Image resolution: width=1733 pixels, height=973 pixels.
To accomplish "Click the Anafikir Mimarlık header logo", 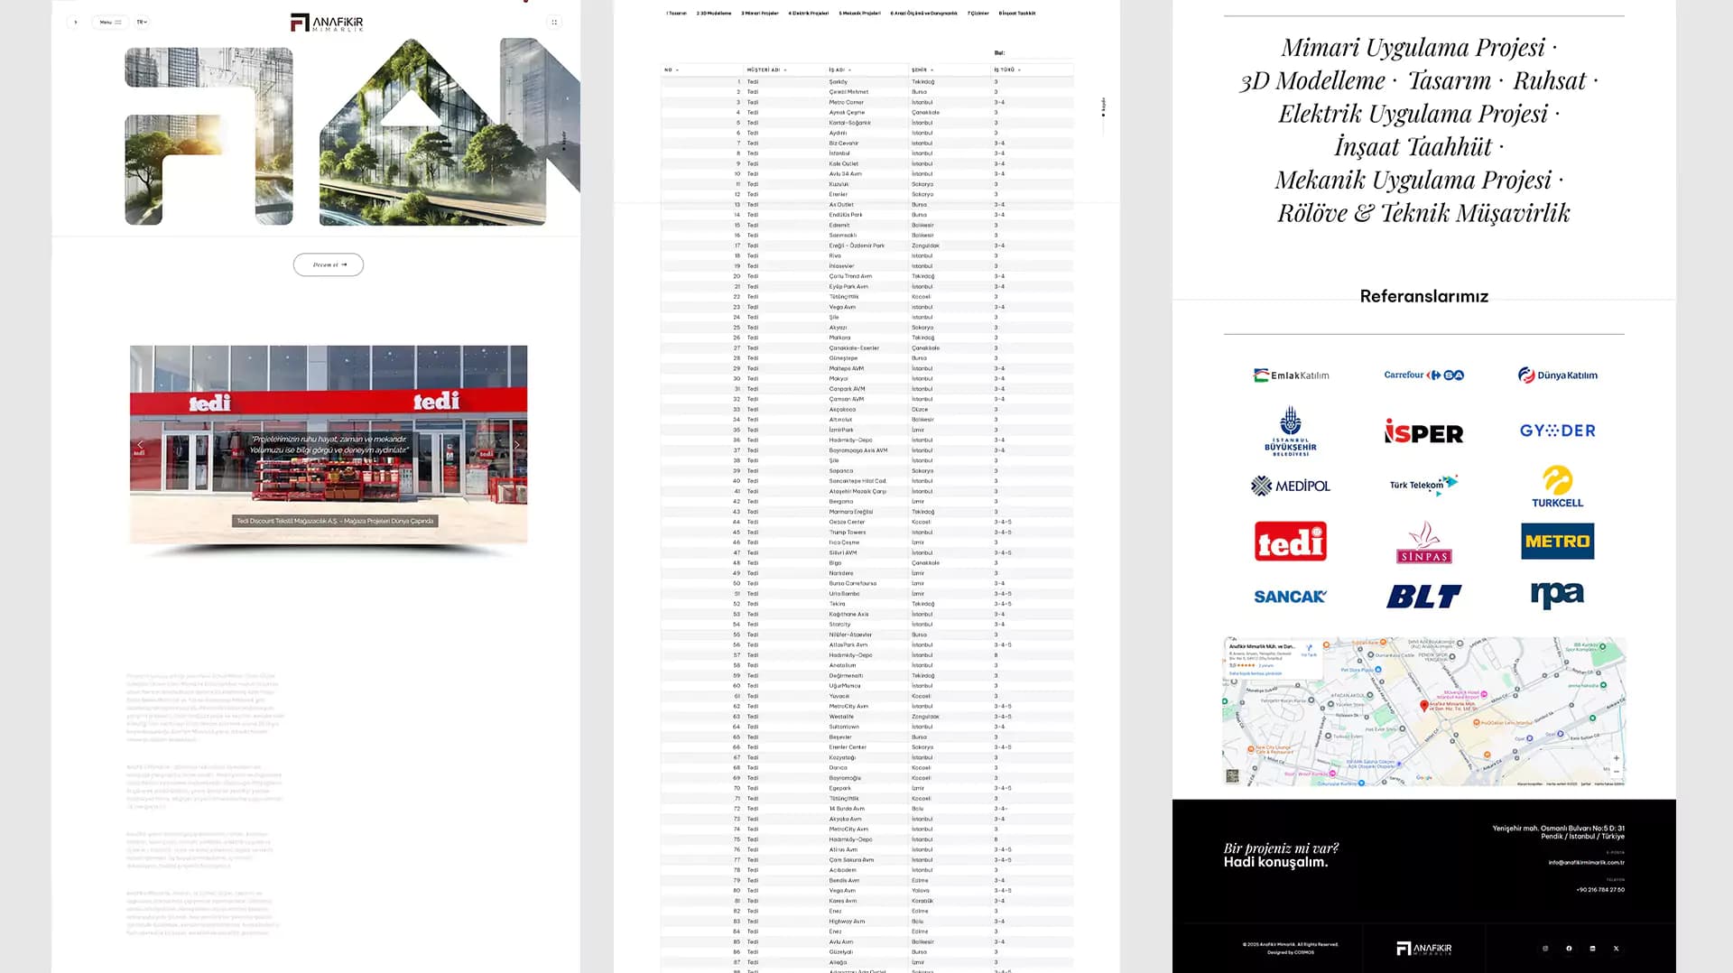I will click(327, 23).
